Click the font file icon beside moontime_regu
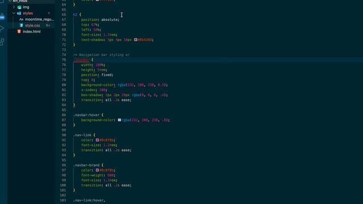 click(22, 19)
